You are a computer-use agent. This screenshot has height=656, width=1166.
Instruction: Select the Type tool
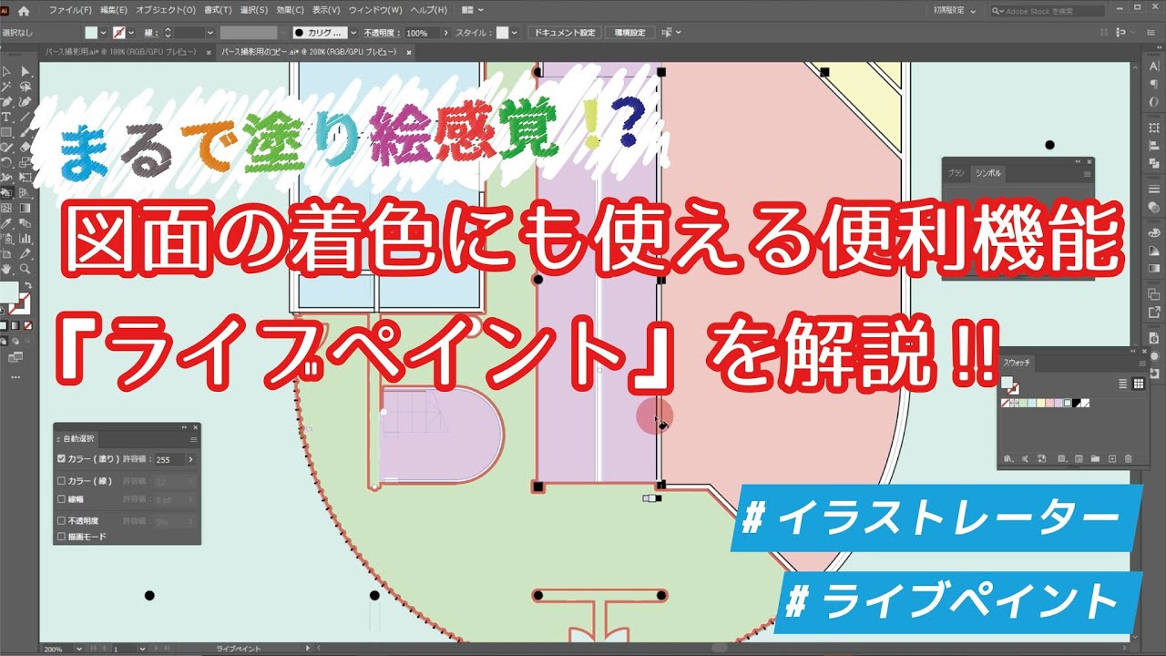(5, 116)
